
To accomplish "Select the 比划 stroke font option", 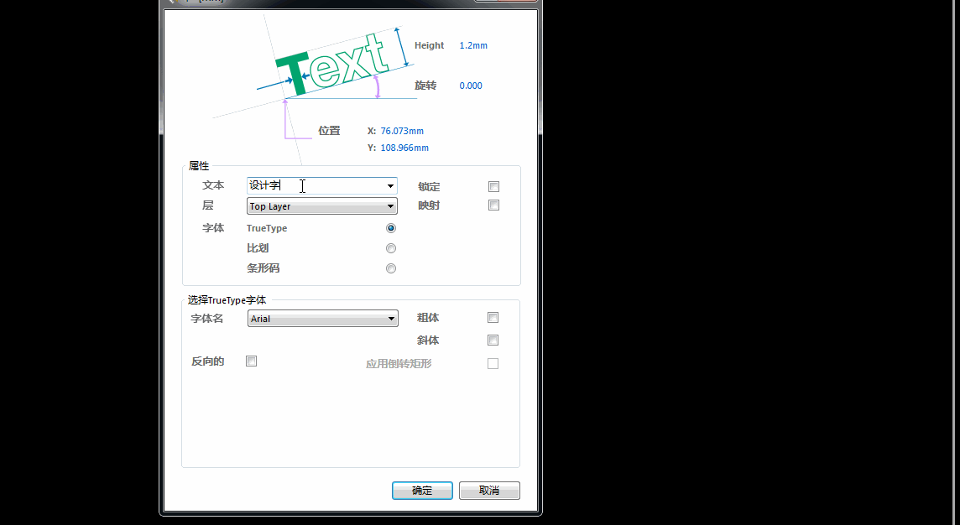I will click(391, 247).
